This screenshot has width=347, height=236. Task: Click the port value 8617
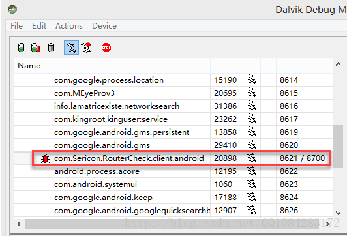(289, 119)
